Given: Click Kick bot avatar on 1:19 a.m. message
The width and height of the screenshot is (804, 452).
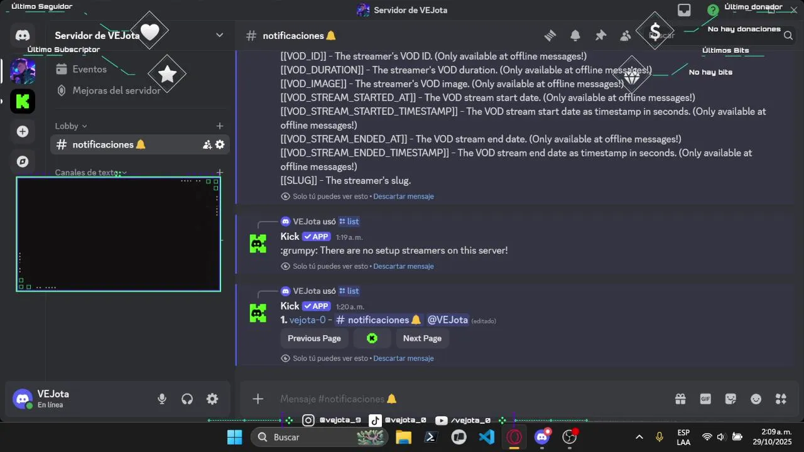Looking at the screenshot, I should [258, 244].
